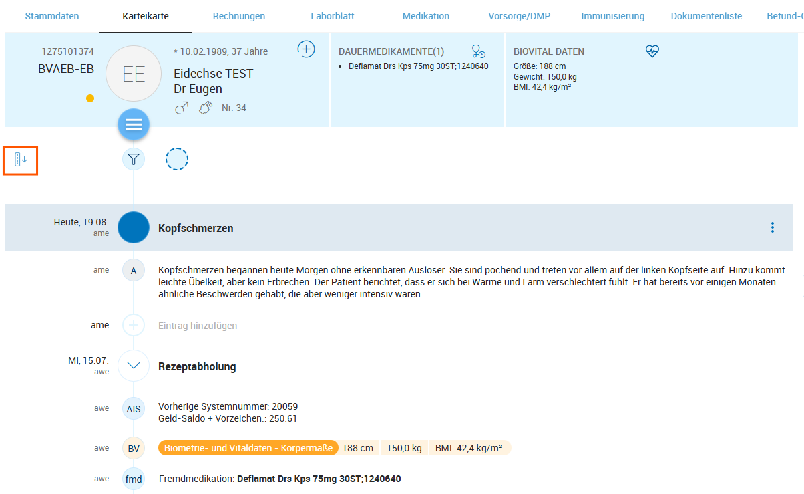The image size is (804, 494).
Task: Click the plus icon in the patient header
Action: coord(306,49)
